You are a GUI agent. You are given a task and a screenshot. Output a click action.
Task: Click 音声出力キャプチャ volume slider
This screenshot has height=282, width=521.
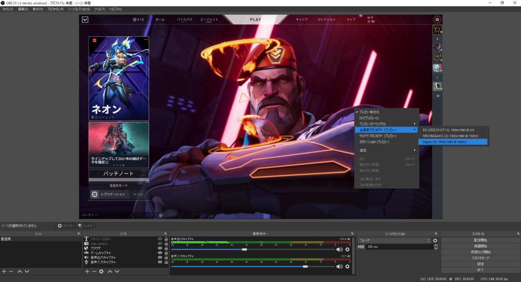click(253, 249)
